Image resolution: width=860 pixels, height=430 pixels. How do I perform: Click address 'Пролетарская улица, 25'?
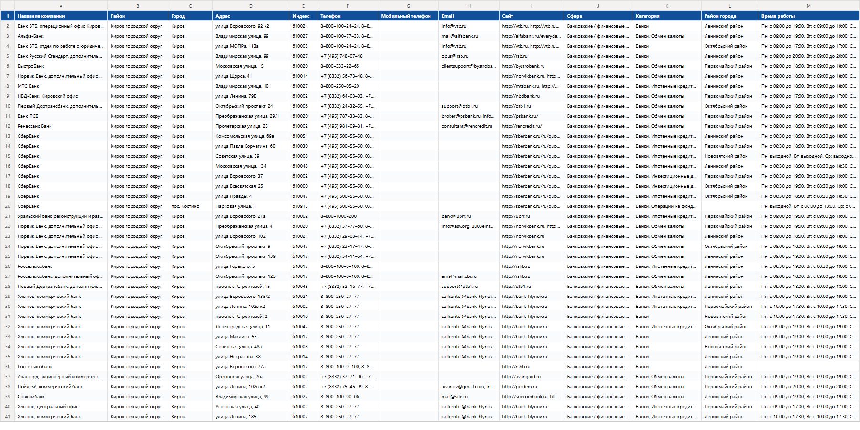pyautogui.click(x=251, y=126)
